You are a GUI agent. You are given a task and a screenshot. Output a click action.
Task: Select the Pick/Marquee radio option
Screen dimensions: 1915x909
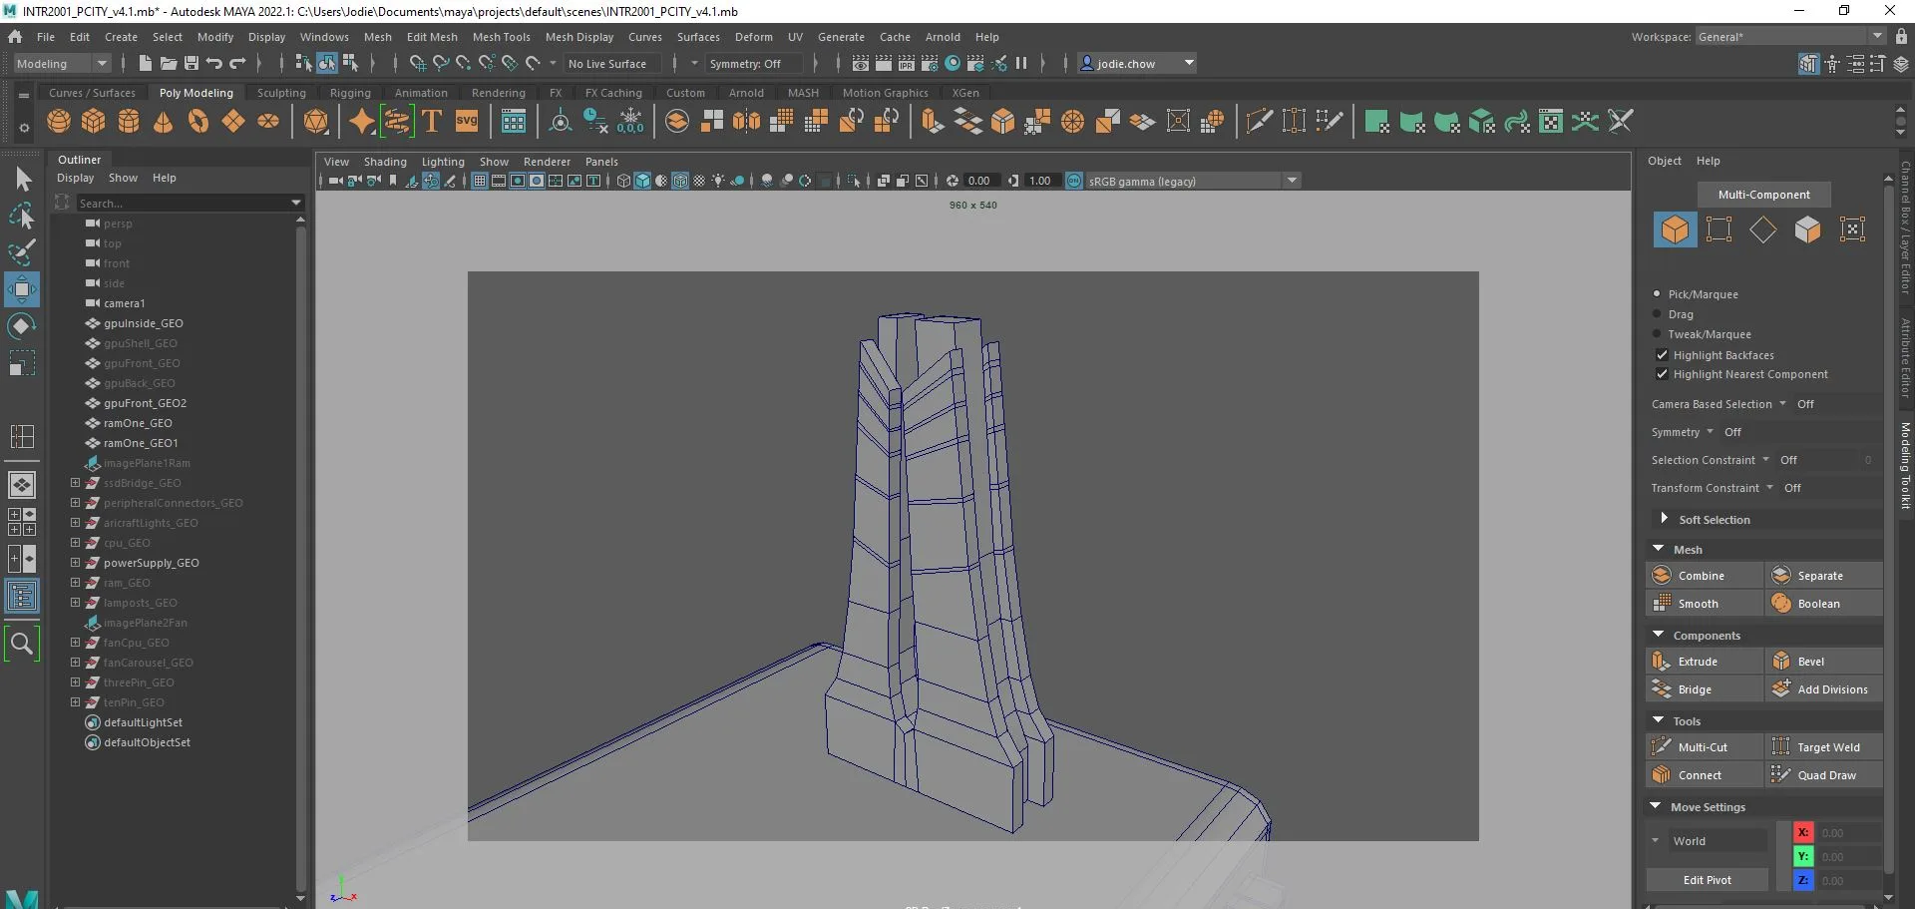1657,294
